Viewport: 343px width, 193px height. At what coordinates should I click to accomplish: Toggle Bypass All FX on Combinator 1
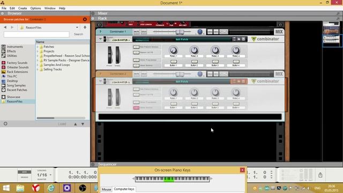(136, 53)
